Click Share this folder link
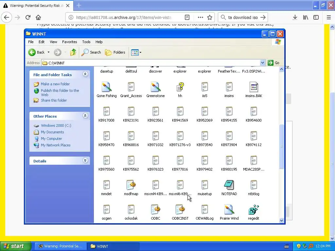The width and height of the screenshot is (335, 251). pos(54,100)
